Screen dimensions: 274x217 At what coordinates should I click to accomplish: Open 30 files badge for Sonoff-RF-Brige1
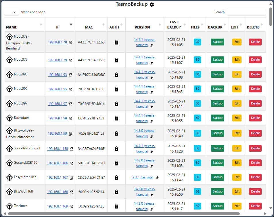point(197,149)
